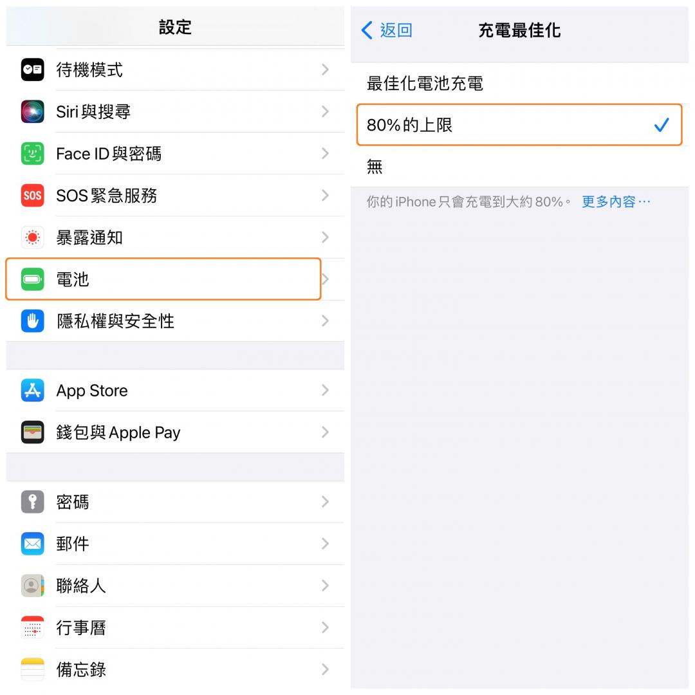The width and height of the screenshot is (695, 695).
Task: Tap the Mail envelope icon
Action: click(x=32, y=544)
